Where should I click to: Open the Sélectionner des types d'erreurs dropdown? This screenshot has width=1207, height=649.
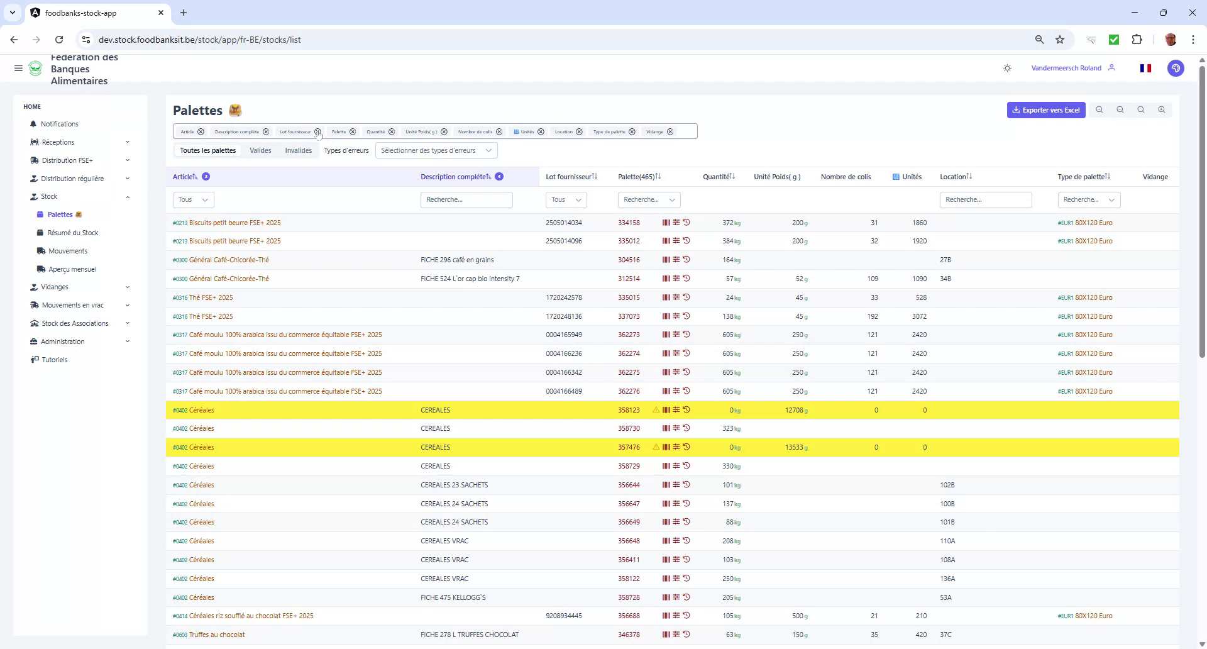coord(436,150)
